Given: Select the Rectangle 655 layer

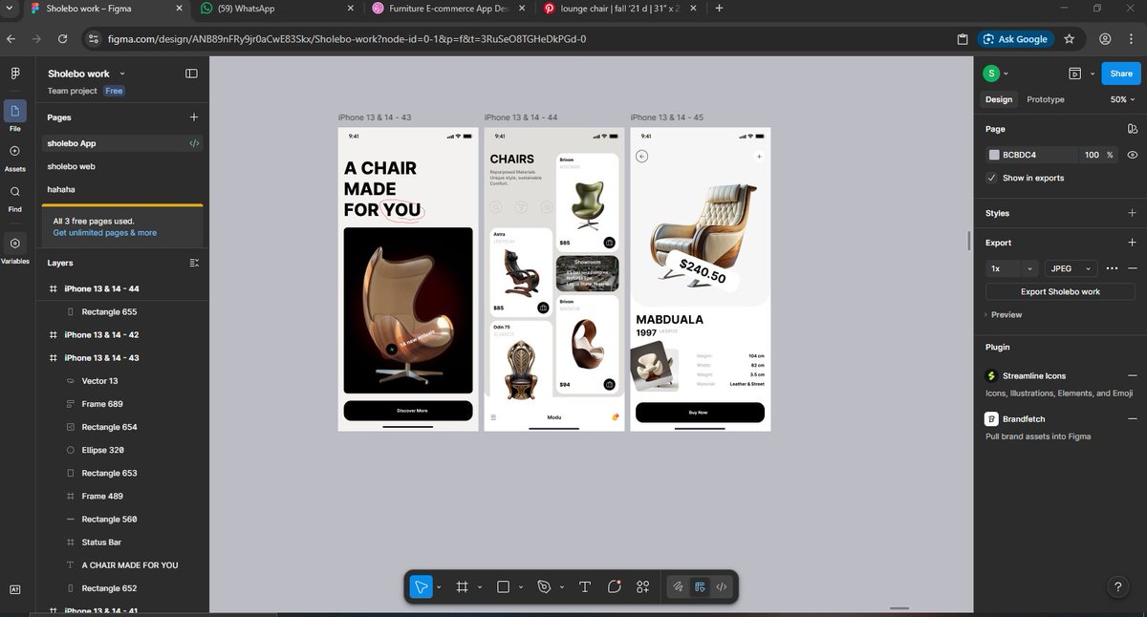Looking at the screenshot, I should click(109, 311).
